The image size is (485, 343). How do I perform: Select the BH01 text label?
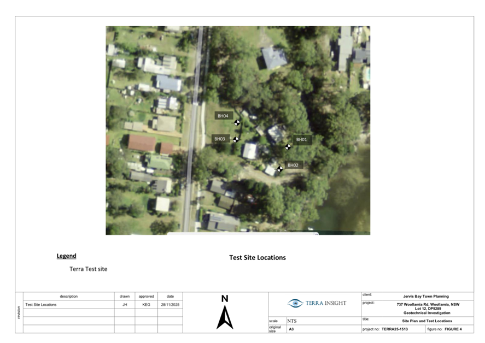pyautogui.click(x=302, y=140)
